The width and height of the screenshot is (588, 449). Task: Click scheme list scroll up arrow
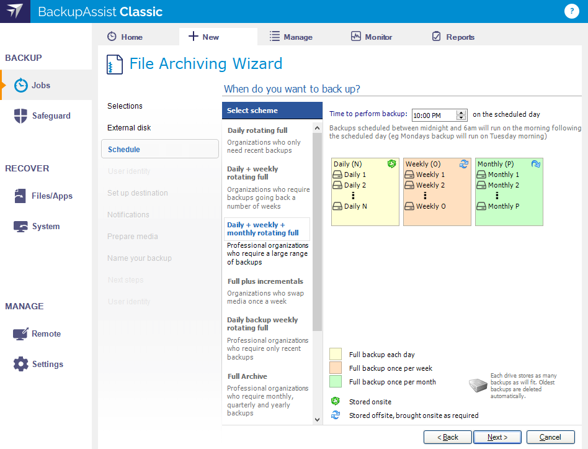coord(317,128)
